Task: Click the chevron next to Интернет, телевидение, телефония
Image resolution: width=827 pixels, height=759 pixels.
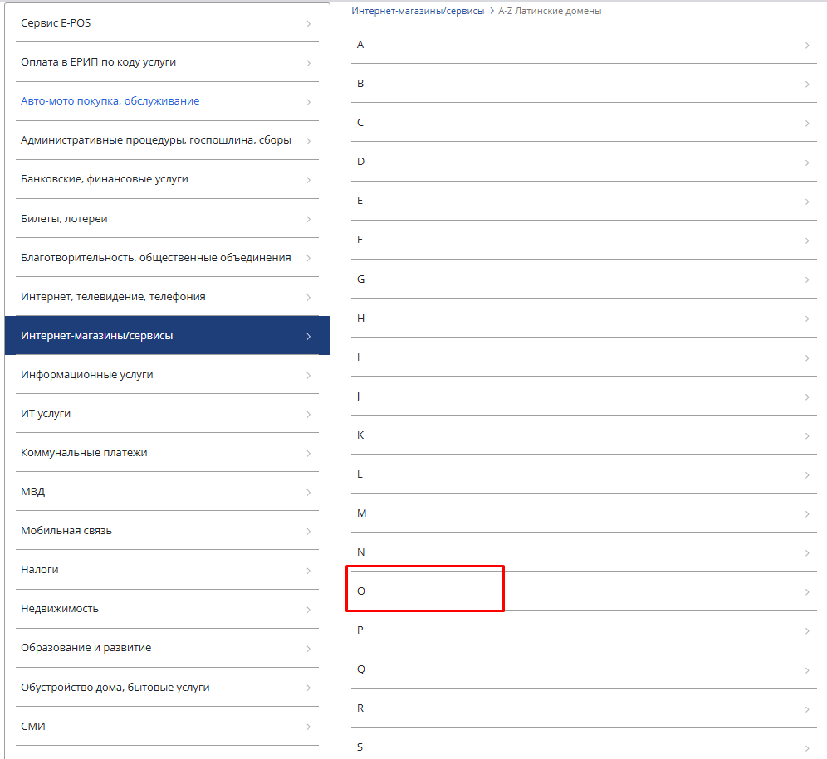Action: click(309, 297)
